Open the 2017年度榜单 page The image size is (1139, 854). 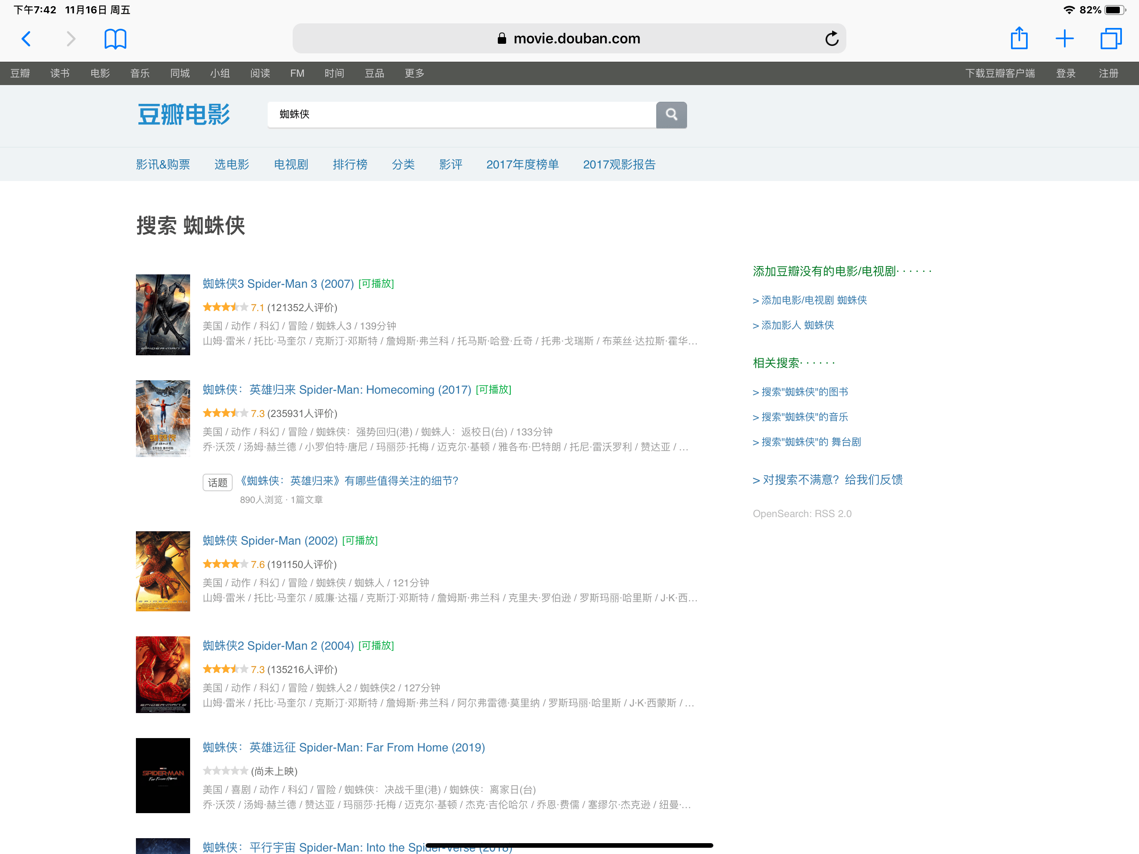pyautogui.click(x=522, y=164)
